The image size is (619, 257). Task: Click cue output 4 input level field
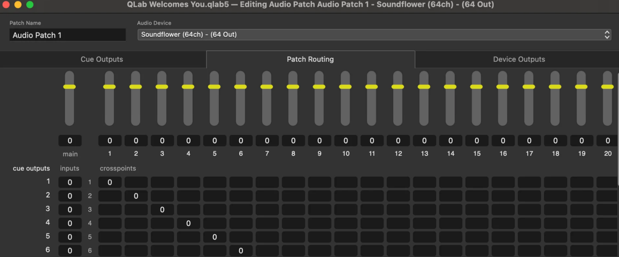tap(70, 223)
